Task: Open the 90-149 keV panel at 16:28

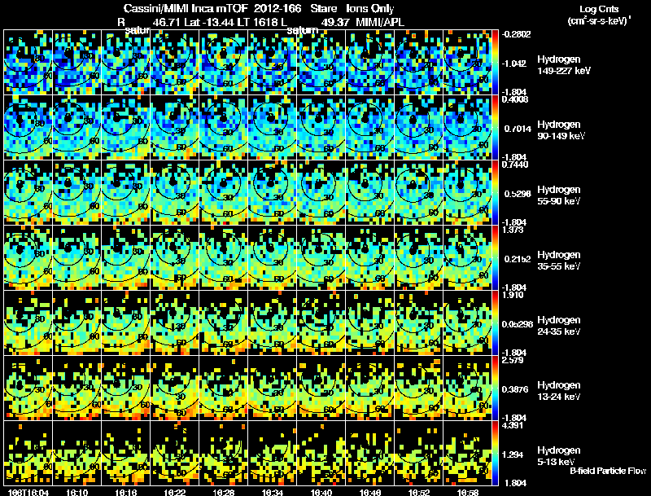Action: point(223,127)
